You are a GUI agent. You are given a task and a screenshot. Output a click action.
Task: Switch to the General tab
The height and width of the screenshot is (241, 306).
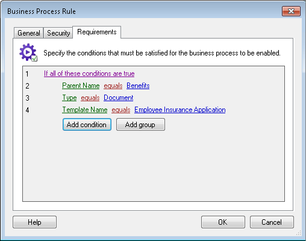pyautogui.click(x=29, y=33)
